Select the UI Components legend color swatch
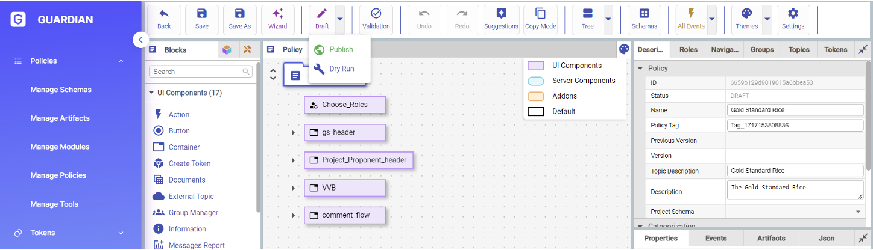Image resolution: width=873 pixels, height=250 pixels. click(x=535, y=66)
